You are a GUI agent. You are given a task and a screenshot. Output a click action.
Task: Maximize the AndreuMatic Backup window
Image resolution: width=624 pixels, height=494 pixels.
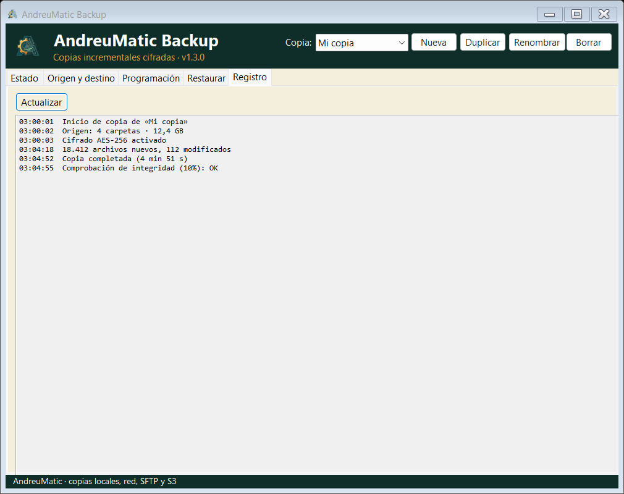click(x=576, y=14)
